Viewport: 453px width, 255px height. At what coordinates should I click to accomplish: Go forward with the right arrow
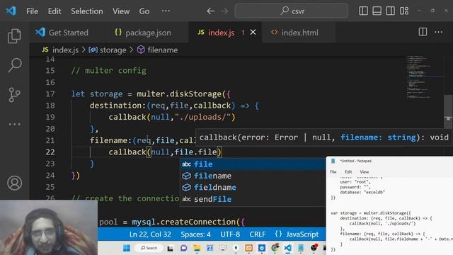click(224, 11)
